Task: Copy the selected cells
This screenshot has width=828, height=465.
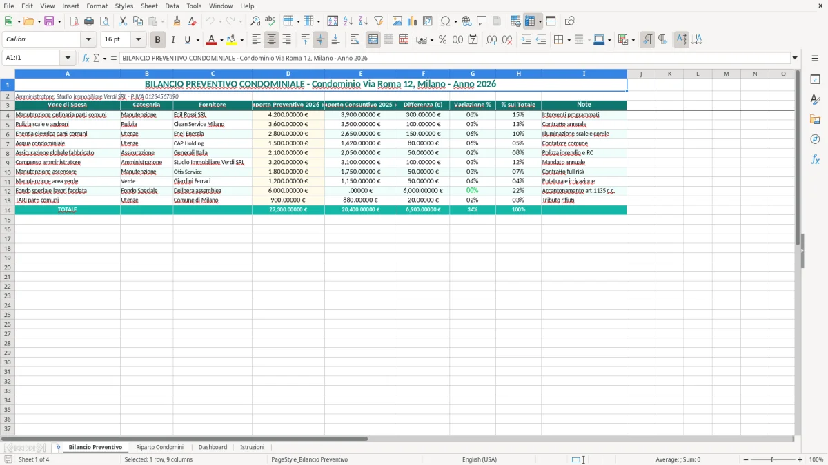Action: (138, 21)
